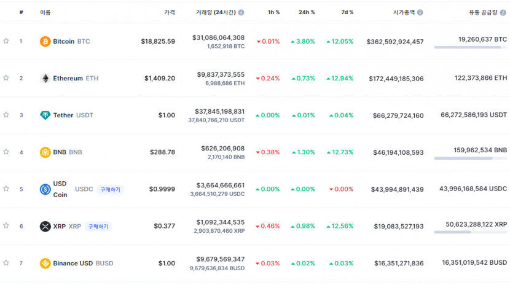Viewport: 510px width, 285px height.
Task: Open the Bitcoin BTC detail link
Action: 71,41
